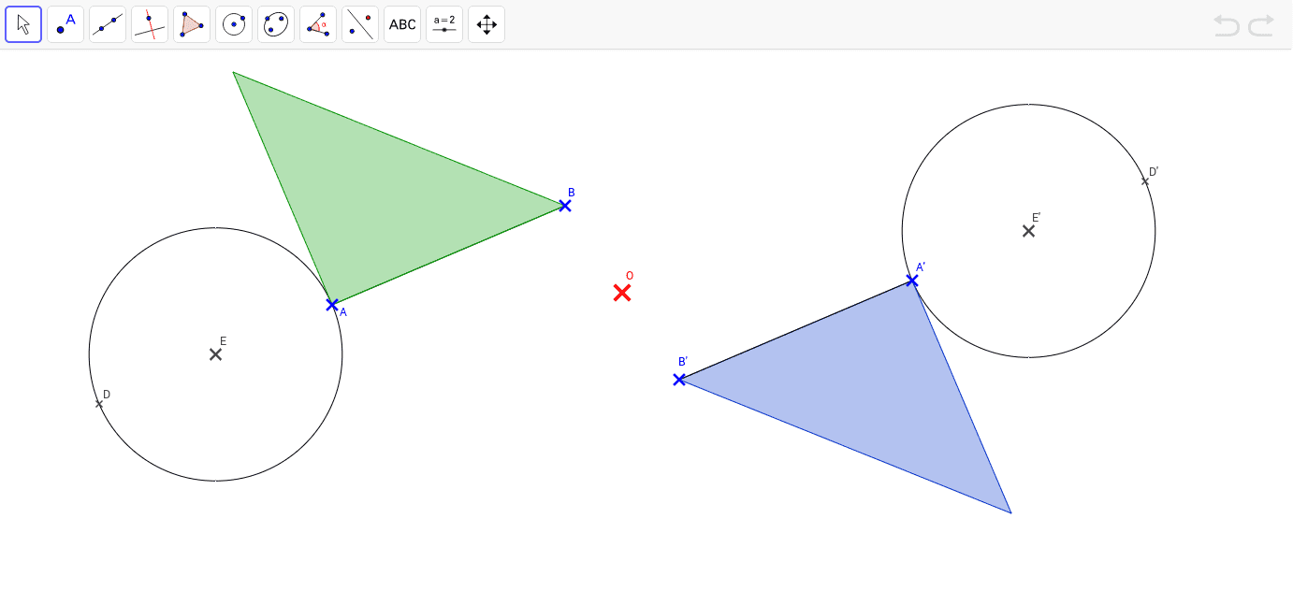This screenshot has width=1293, height=605.
Task: Click the Redo arrow
Action: pyautogui.click(x=1261, y=25)
